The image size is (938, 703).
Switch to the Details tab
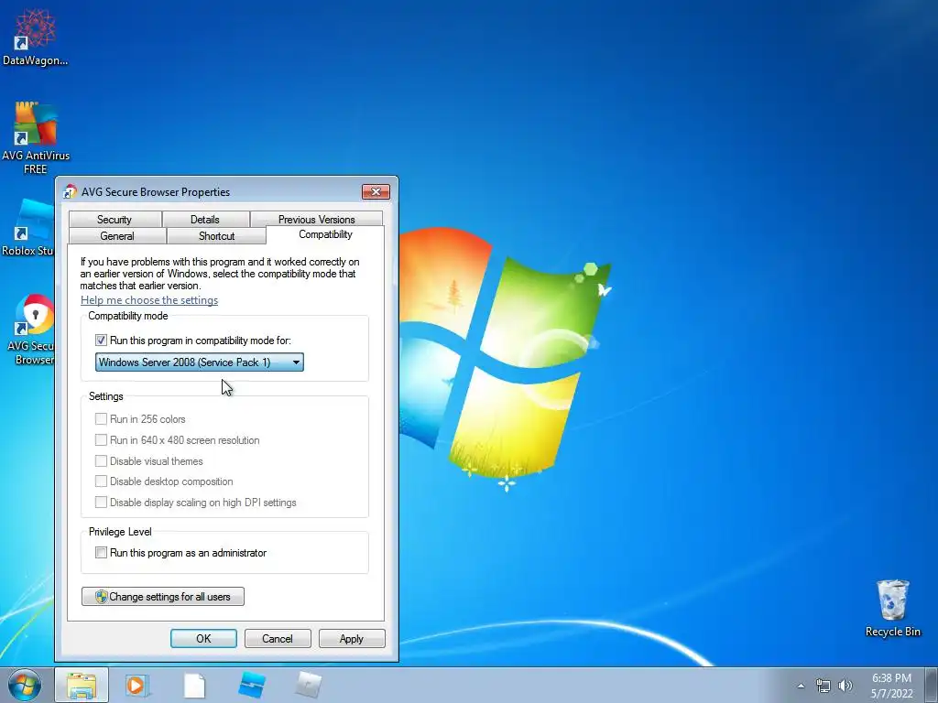pyautogui.click(x=205, y=220)
